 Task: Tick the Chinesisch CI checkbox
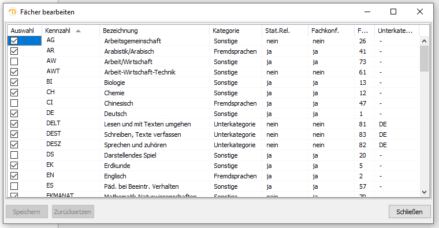click(14, 103)
